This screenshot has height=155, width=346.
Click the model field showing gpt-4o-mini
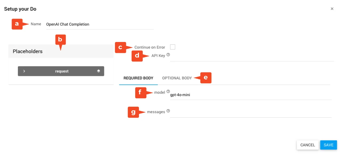[x=250, y=94]
